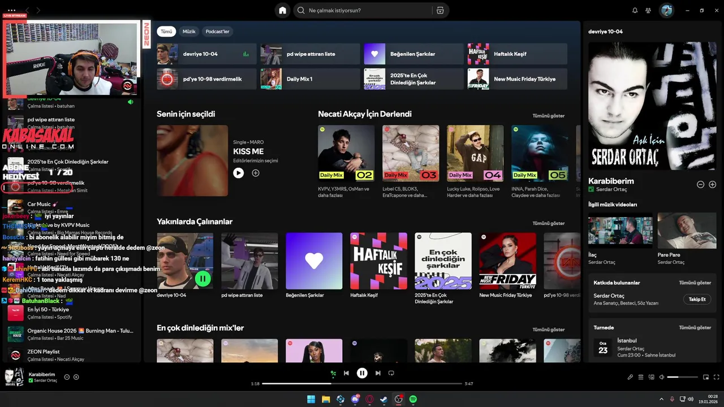Open the 'New Music Friday Türkiye' shortcut tile
This screenshot has height=407, width=724.
click(517, 79)
